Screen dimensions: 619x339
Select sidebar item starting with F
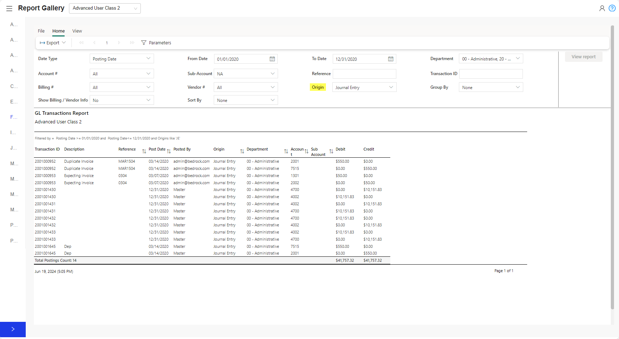pyautogui.click(x=14, y=117)
